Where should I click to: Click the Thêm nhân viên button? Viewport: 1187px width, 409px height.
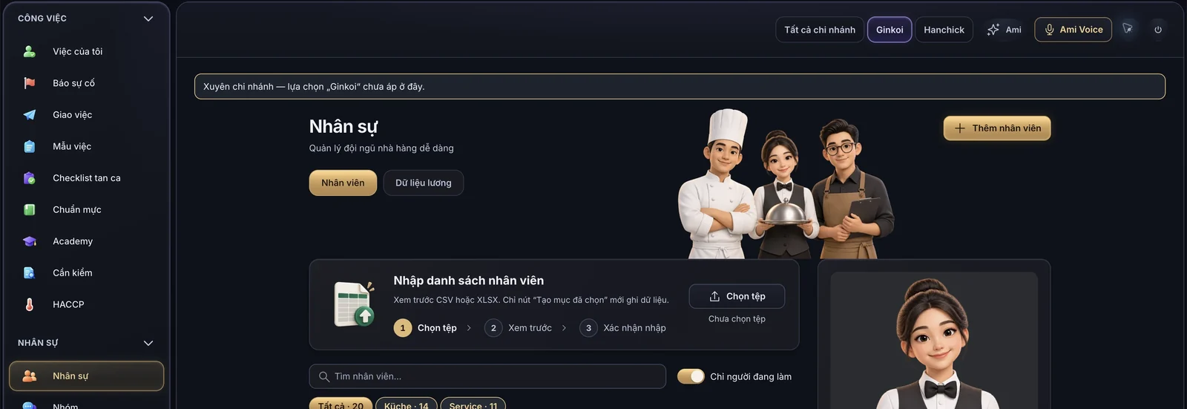(997, 128)
